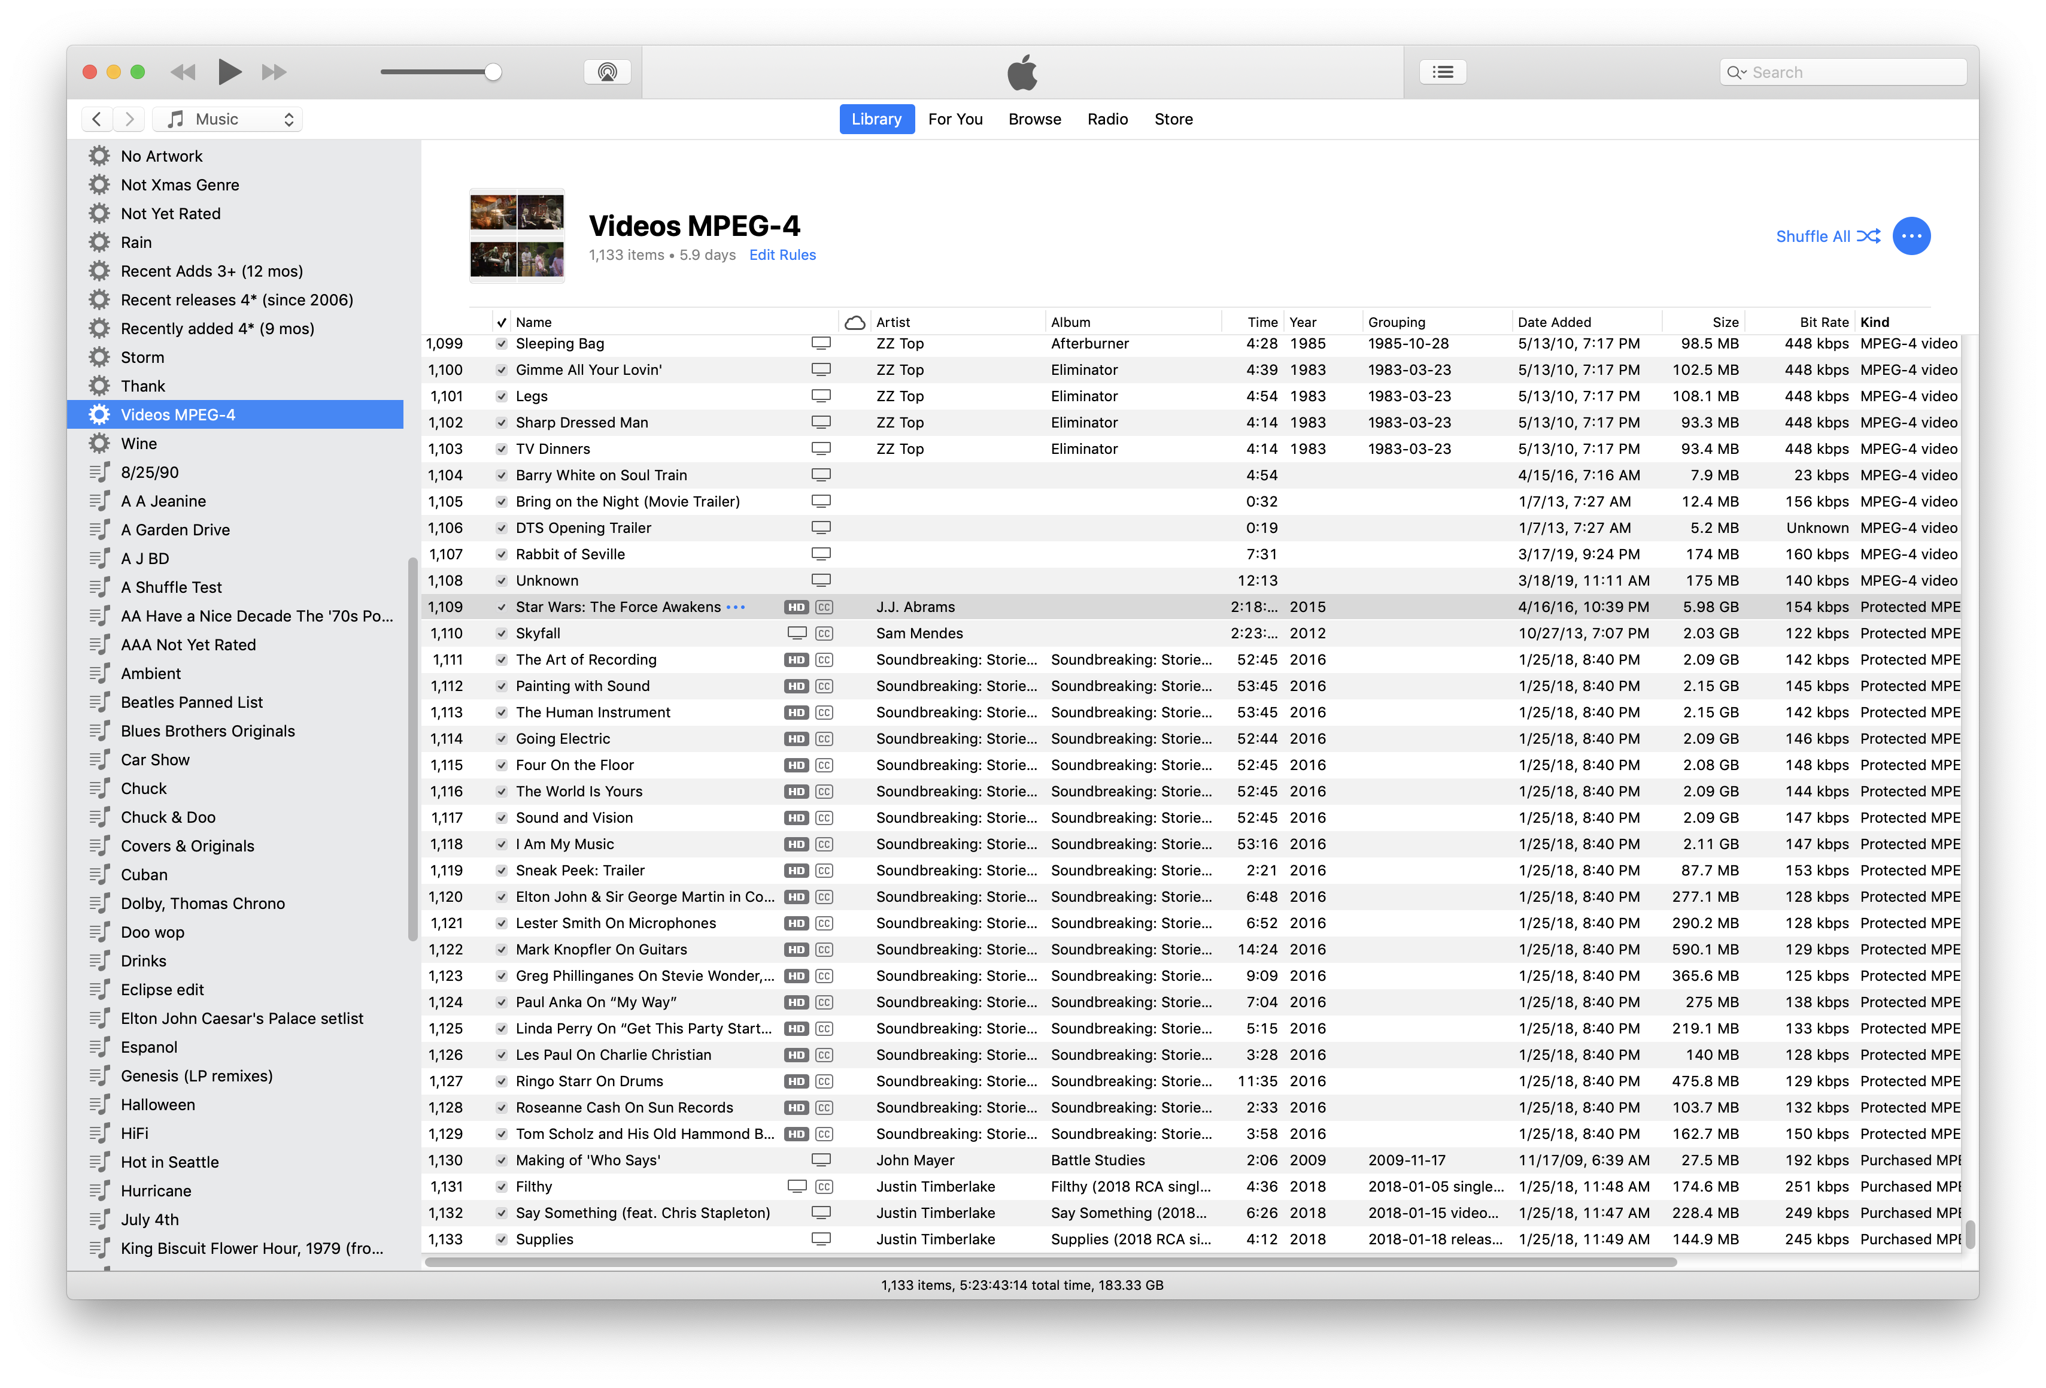The width and height of the screenshot is (2046, 1388).
Task: Switch to the For You tab
Action: pos(954,119)
